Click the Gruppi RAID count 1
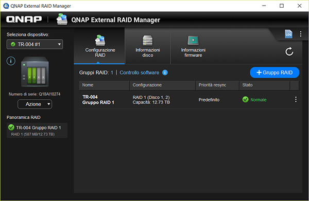This screenshot has height=201, width=309. (112, 72)
